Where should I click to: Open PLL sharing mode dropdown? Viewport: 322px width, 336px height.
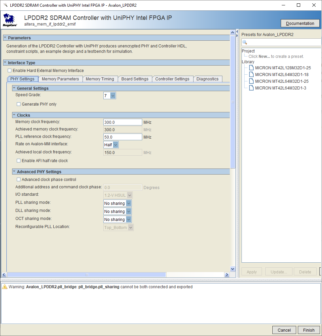[128, 203]
